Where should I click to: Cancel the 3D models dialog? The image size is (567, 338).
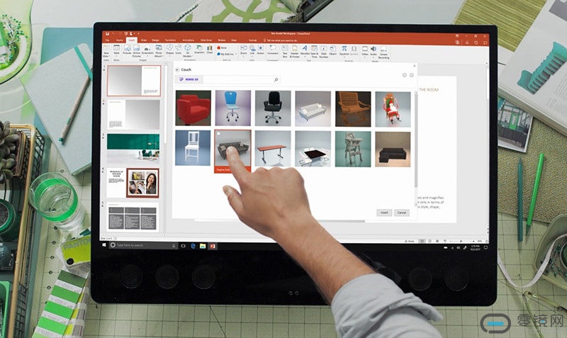coord(401,213)
